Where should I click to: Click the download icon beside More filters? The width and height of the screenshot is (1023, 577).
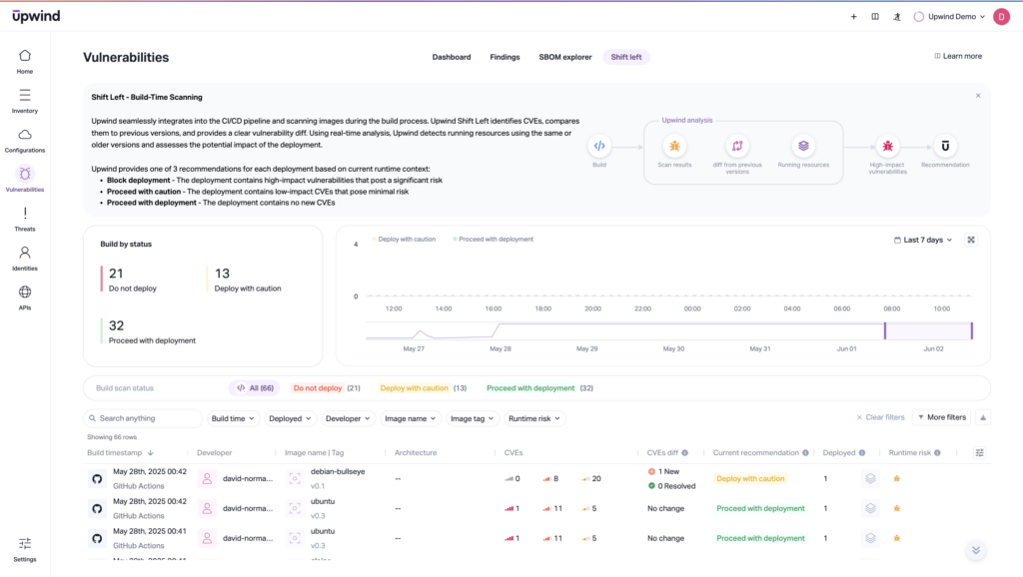click(x=984, y=417)
